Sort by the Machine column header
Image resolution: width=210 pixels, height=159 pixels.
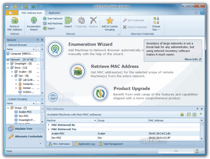(71, 120)
